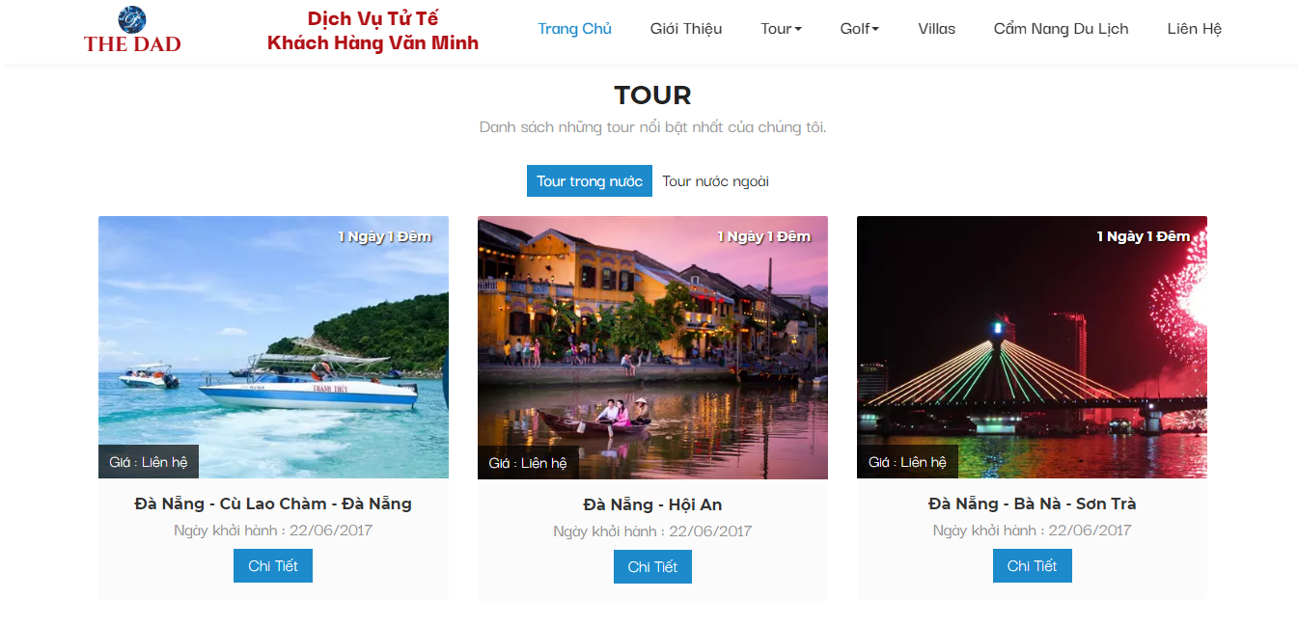Open the Đà Nẵng - Hội An title link
The width and height of the screenshot is (1298, 626).
tap(652, 504)
